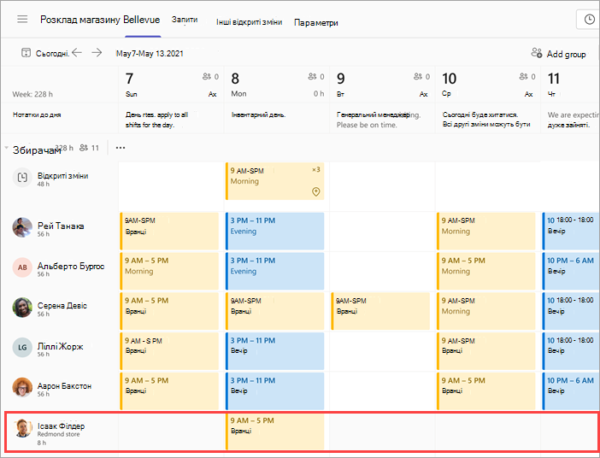Image resolution: width=600 pixels, height=458 pixels.
Task: Open Ісаак Філдер's Monday 9 AM – 5 PM shift
Action: coord(274,431)
